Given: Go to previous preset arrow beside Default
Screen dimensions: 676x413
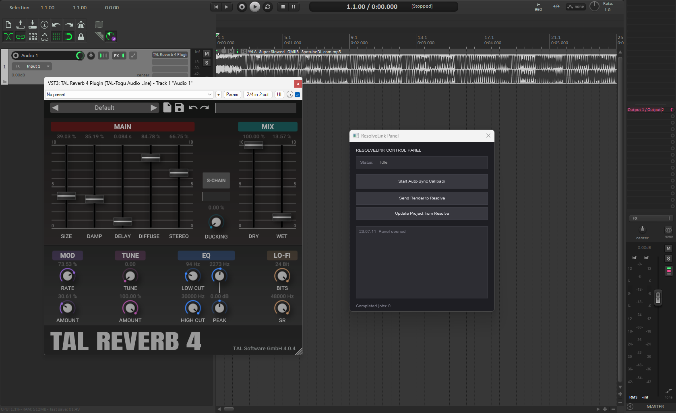Looking at the screenshot, I should point(56,108).
